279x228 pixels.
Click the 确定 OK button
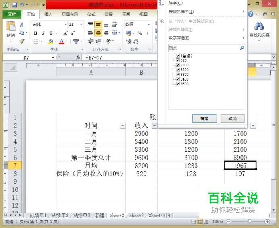(x=204, y=118)
